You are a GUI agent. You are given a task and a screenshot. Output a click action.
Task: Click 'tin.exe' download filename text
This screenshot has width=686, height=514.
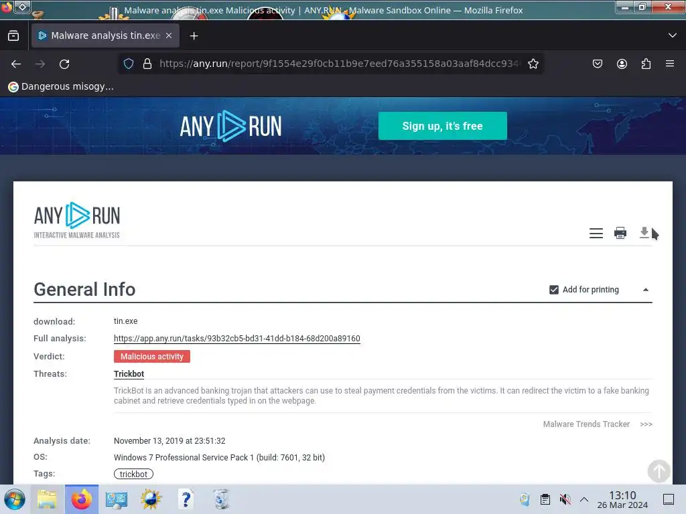[125, 321]
